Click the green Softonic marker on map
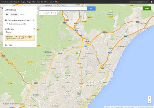 pos(77,53)
